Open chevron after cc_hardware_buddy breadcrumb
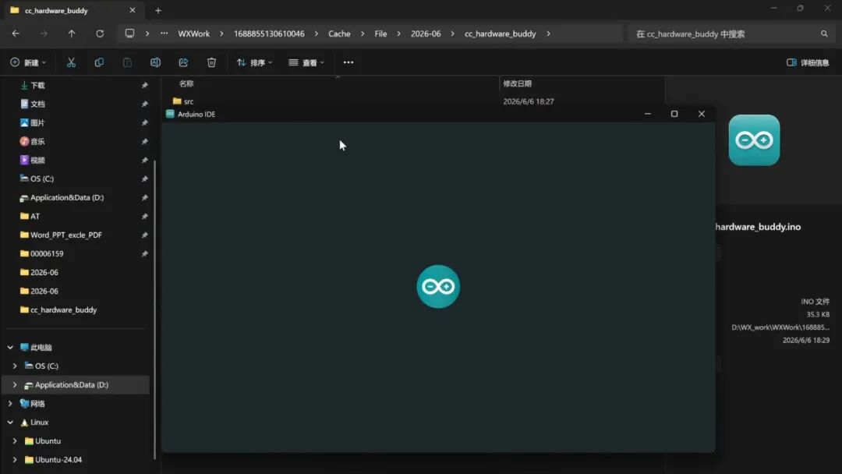 (548, 34)
